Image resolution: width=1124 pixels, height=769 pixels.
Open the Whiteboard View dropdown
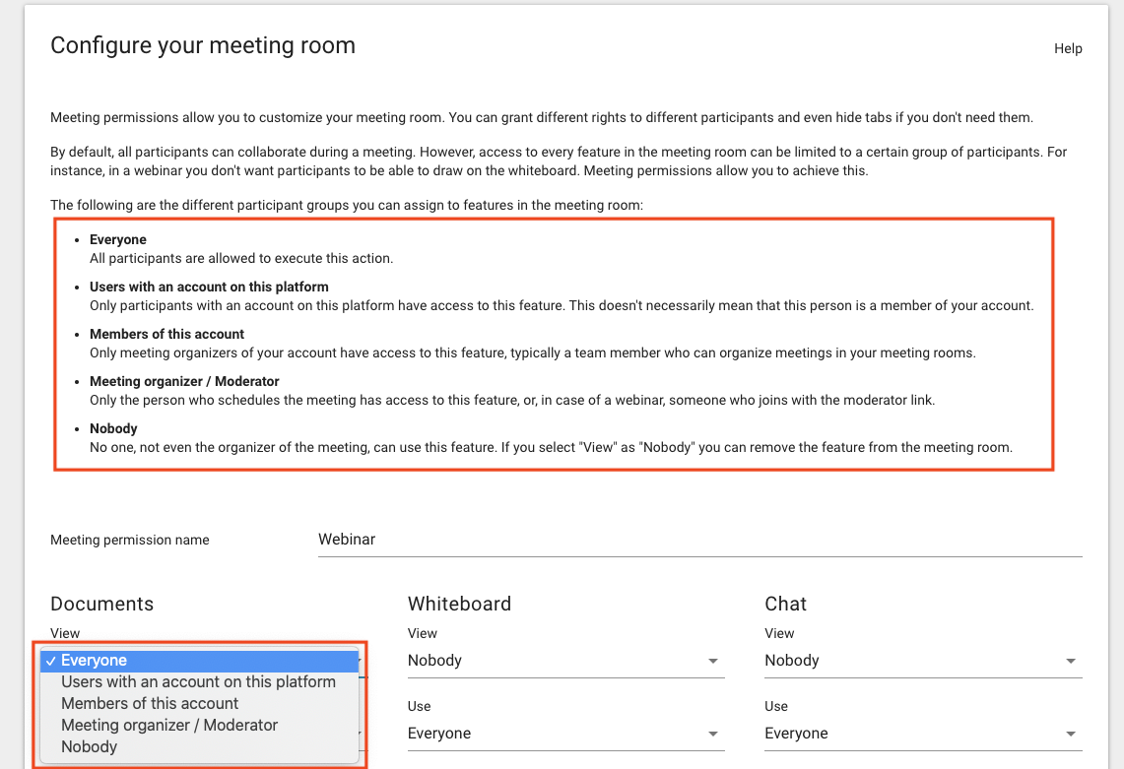pyautogui.click(x=565, y=661)
